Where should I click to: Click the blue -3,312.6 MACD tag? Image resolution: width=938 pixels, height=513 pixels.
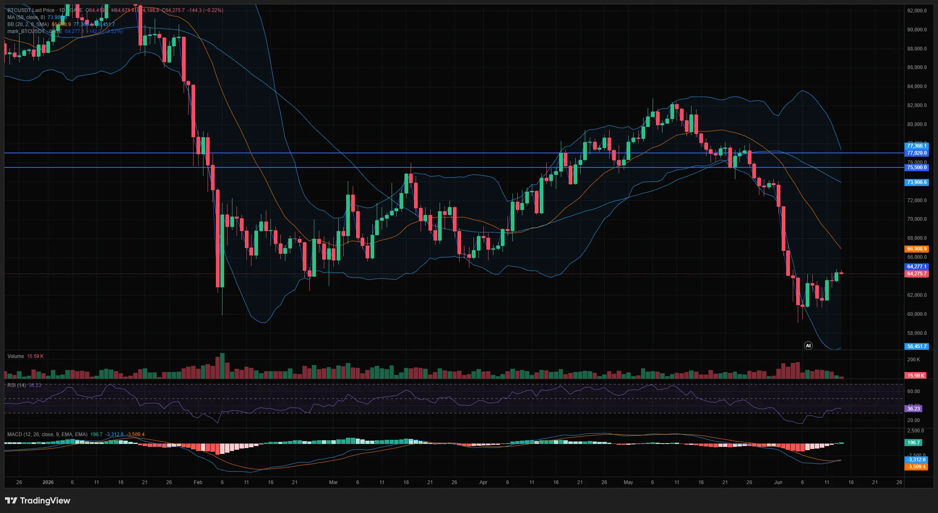pos(916,460)
